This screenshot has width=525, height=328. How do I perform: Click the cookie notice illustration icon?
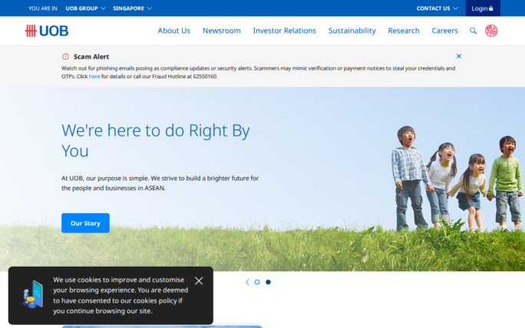point(32,295)
